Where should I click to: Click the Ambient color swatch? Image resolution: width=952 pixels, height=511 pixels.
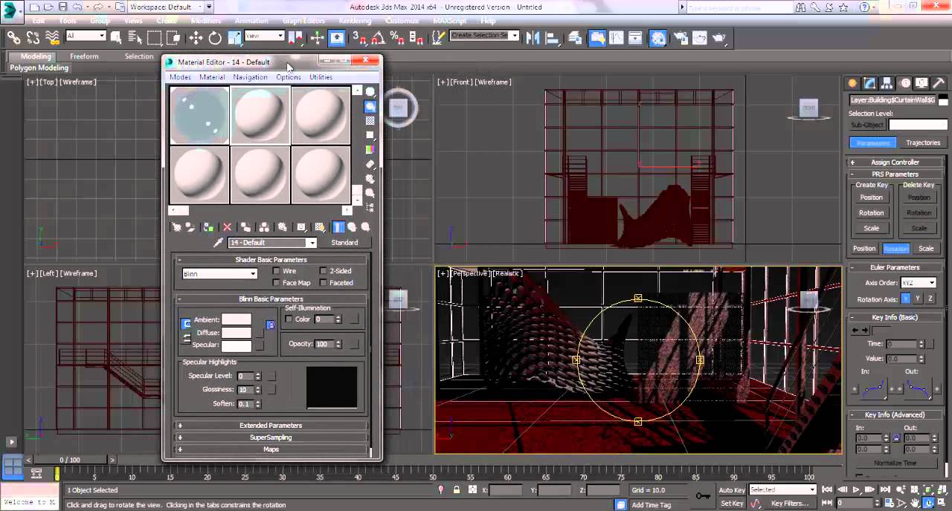[237, 319]
